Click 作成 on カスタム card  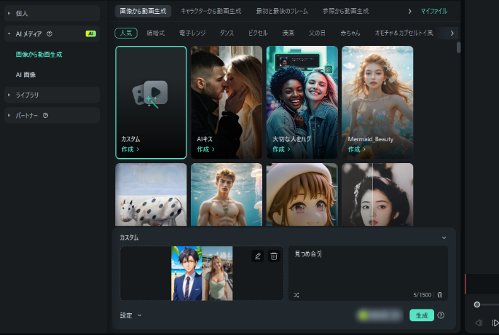pos(130,149)
